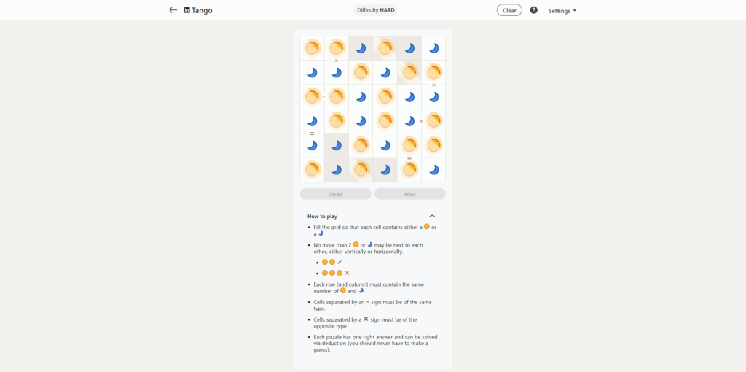Click the small arrow next to Settings

tap(575, 11)
